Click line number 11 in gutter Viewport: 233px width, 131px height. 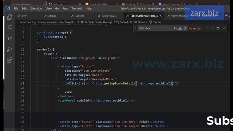click(x=23, y=49)
